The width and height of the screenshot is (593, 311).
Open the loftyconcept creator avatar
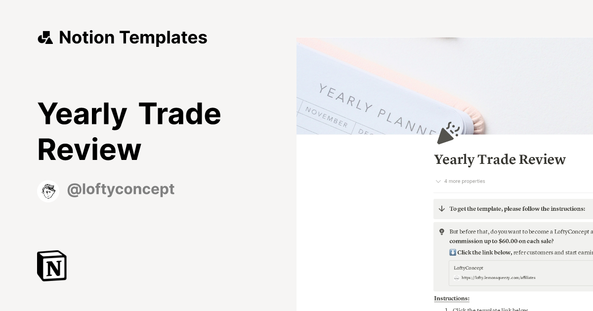tap(48, 191)
